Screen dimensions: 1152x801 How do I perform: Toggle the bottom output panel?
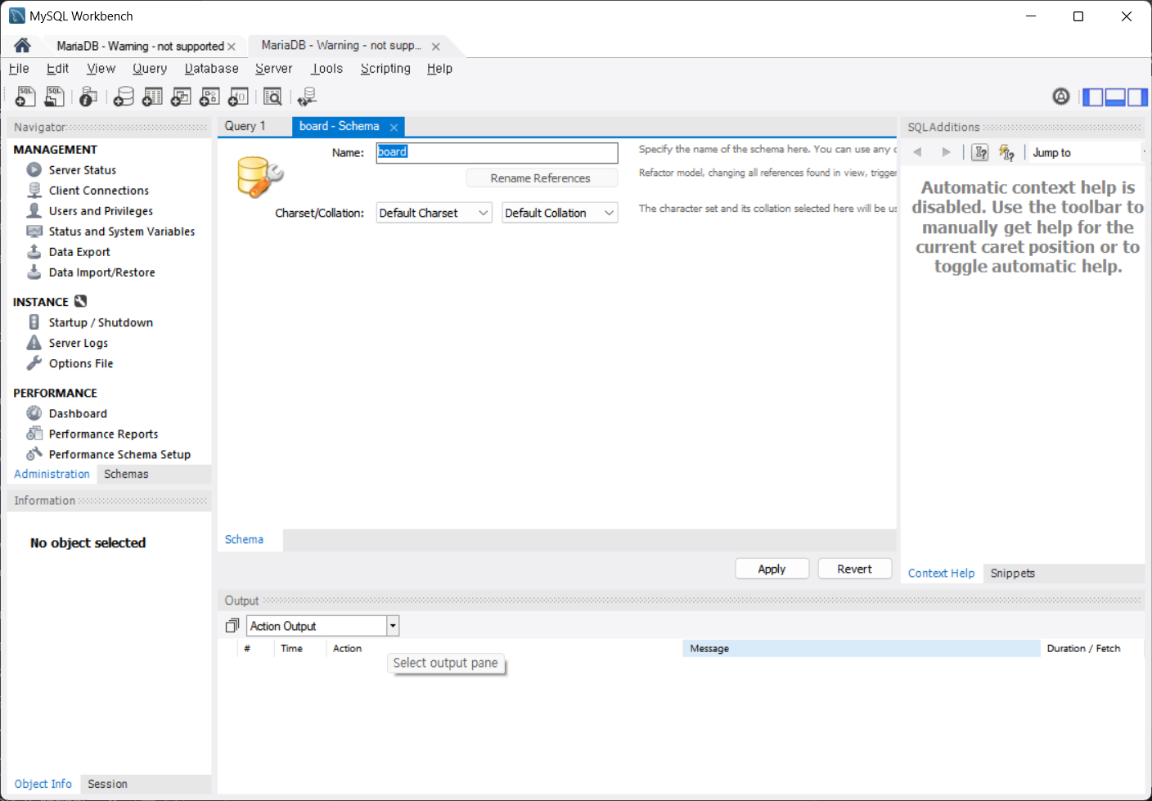tap(1115, 97)
